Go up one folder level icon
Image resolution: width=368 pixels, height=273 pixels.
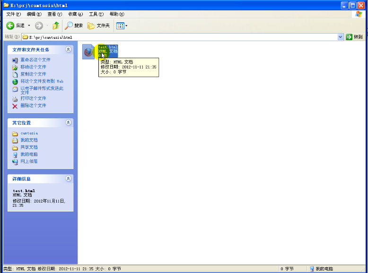56,26
